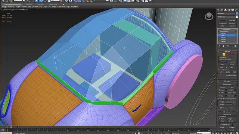Click the Extrude button in Edit Edges

(221, 90)
